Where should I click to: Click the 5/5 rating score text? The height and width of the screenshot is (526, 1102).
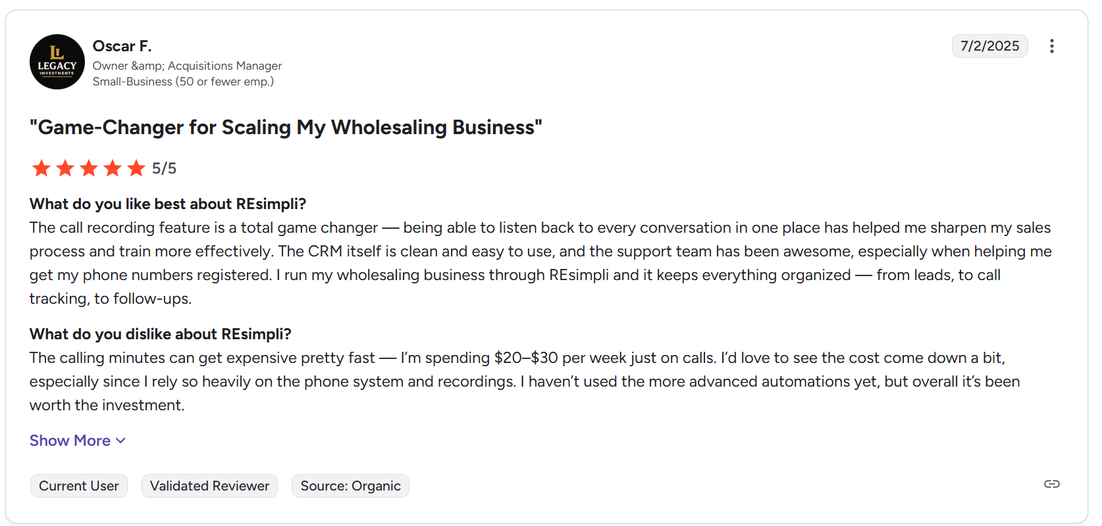point(164,168)
